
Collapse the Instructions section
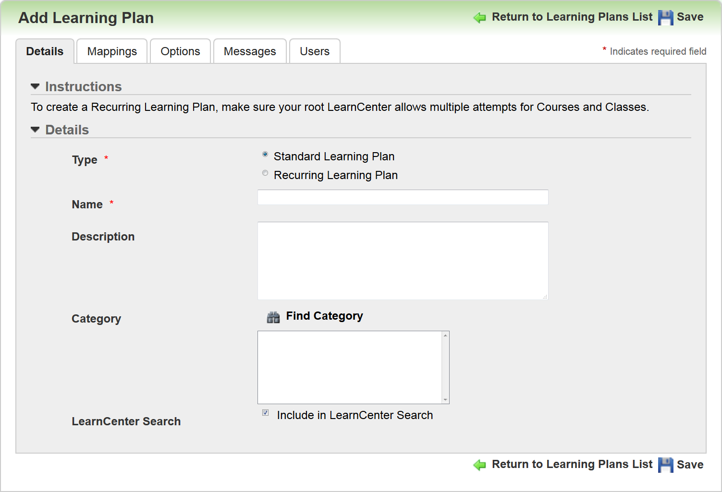[35, 86]
